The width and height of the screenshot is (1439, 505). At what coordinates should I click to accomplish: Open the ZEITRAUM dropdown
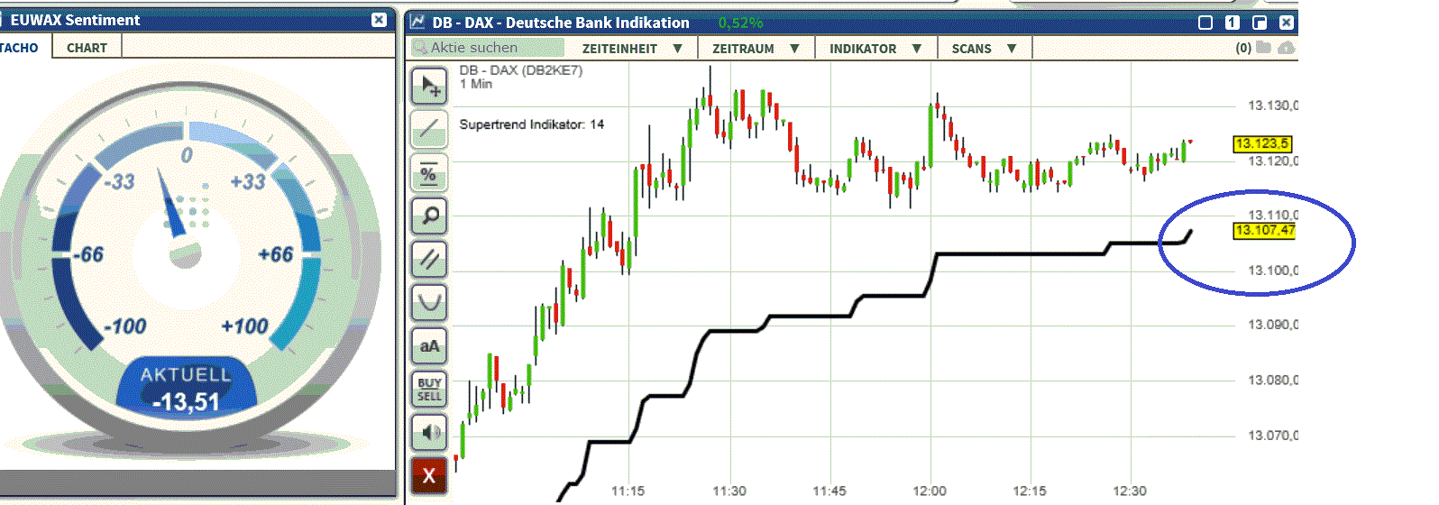point(756,49)
